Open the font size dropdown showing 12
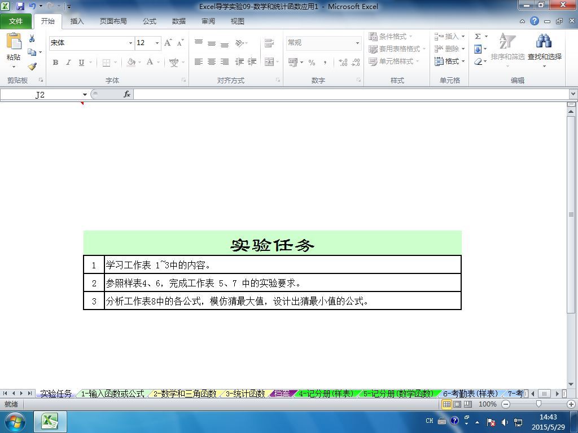This screenshot has width=578, height=433. pyautogui.click(x=157, y=43)
